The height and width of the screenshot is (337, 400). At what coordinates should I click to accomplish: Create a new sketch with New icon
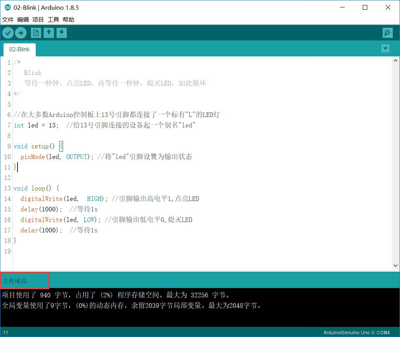tap(36, 33)
